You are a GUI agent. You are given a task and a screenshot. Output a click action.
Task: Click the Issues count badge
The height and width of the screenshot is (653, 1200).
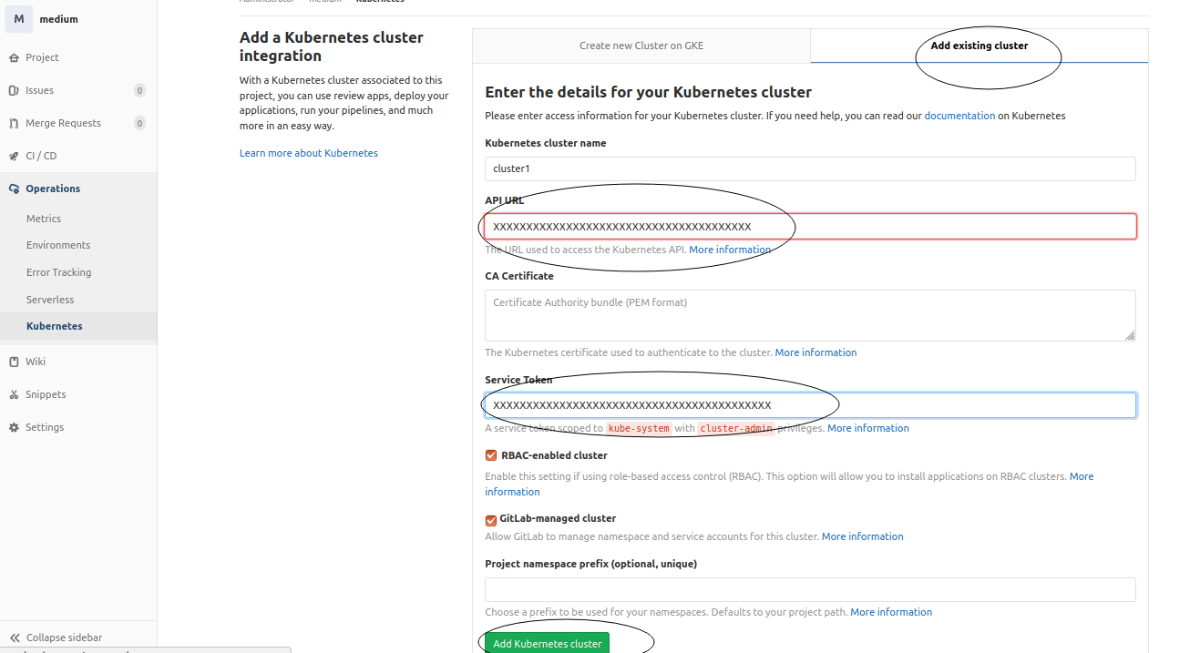[139, 90]
